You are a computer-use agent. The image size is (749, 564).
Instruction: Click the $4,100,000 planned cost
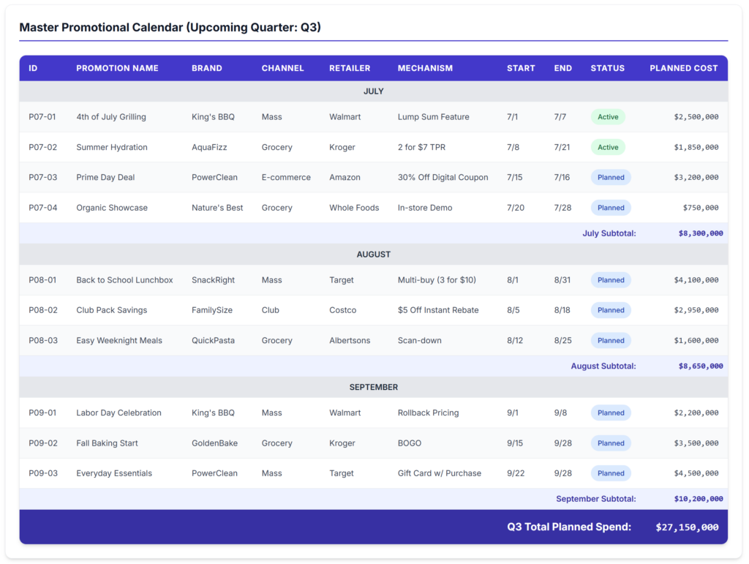(696, 280)
